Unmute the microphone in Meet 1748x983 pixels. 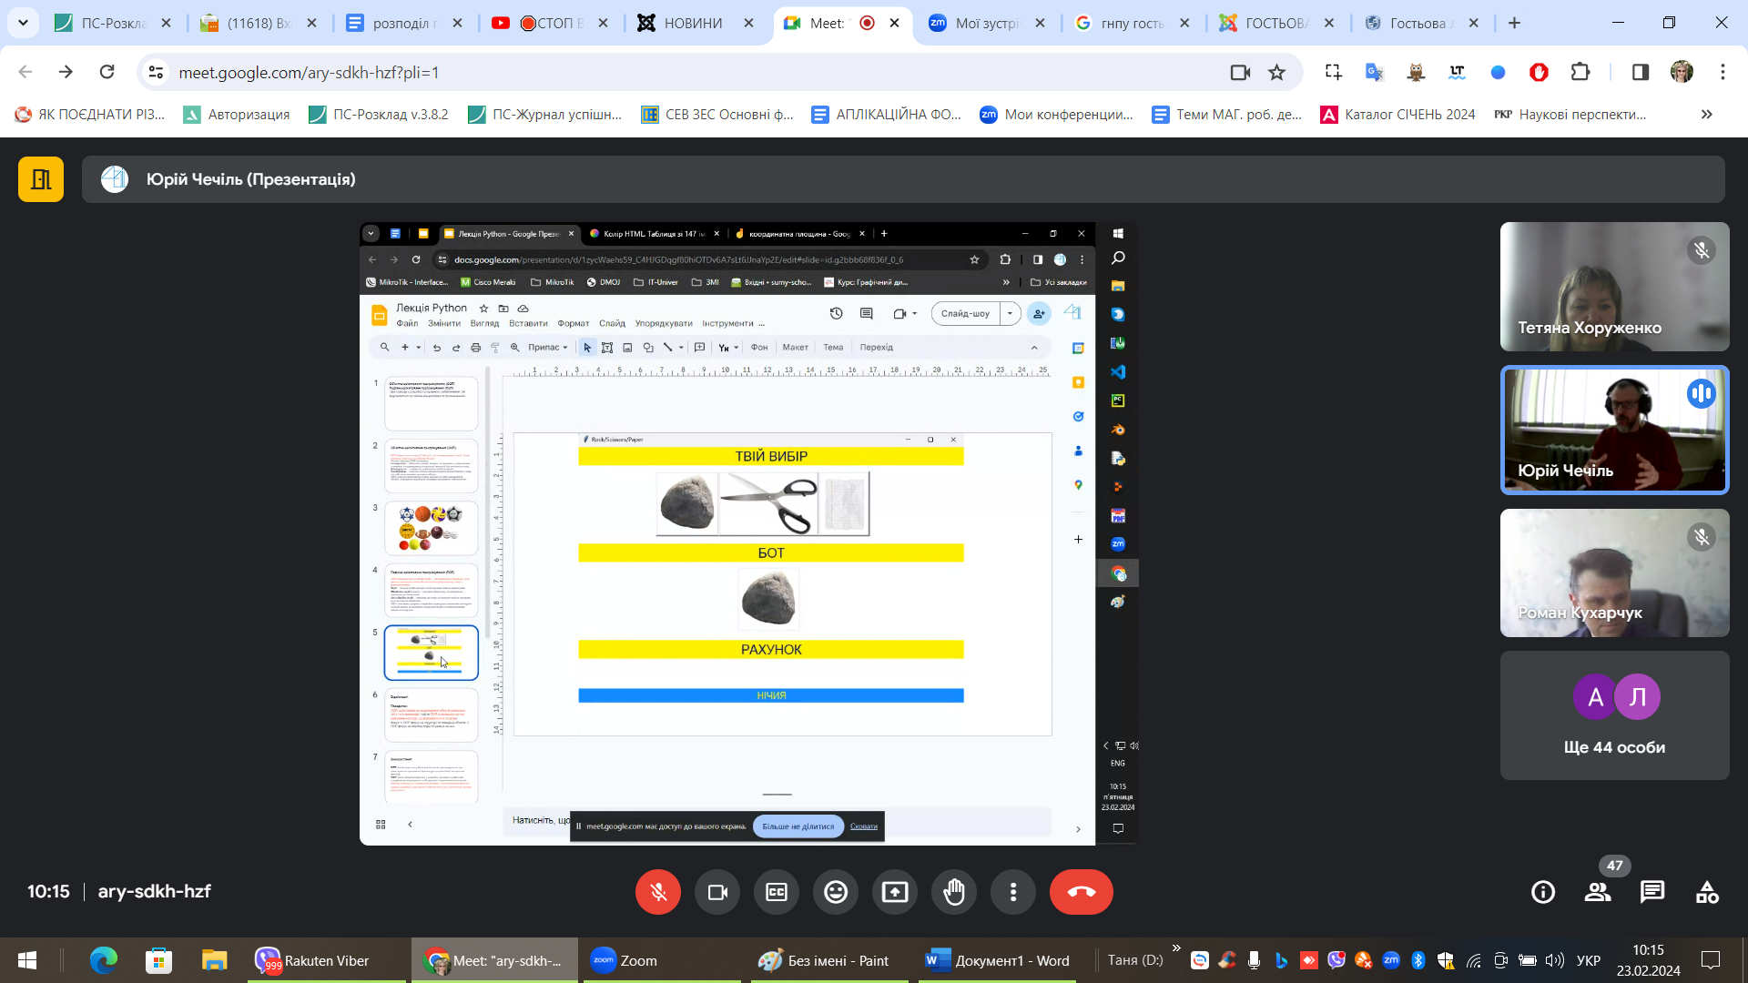coord(657,892)
